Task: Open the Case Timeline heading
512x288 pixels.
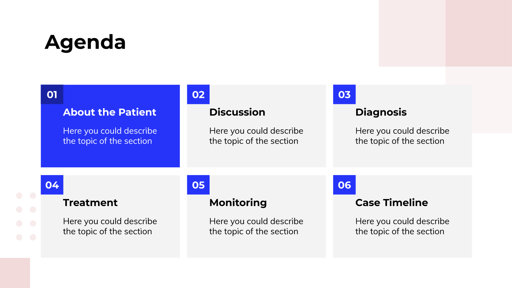Action: point(392,203)
